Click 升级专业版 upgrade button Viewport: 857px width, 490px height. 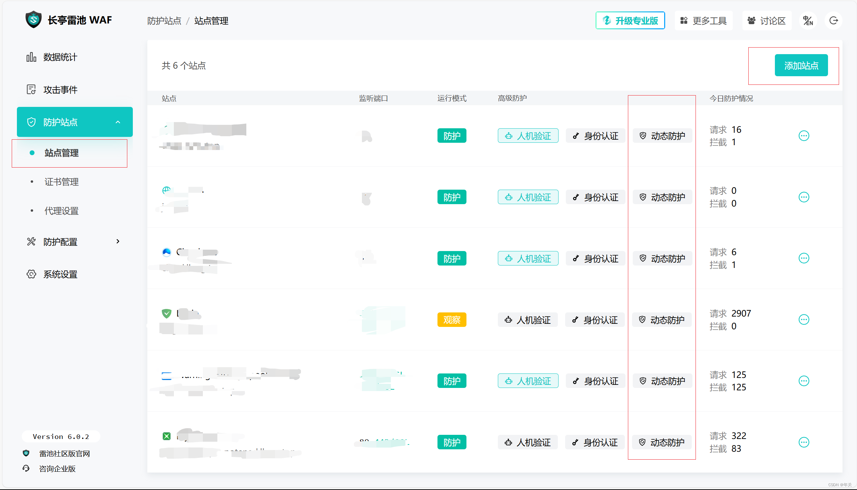pos(630,21)
